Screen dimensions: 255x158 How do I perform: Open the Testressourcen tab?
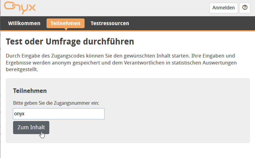point(110,23)
